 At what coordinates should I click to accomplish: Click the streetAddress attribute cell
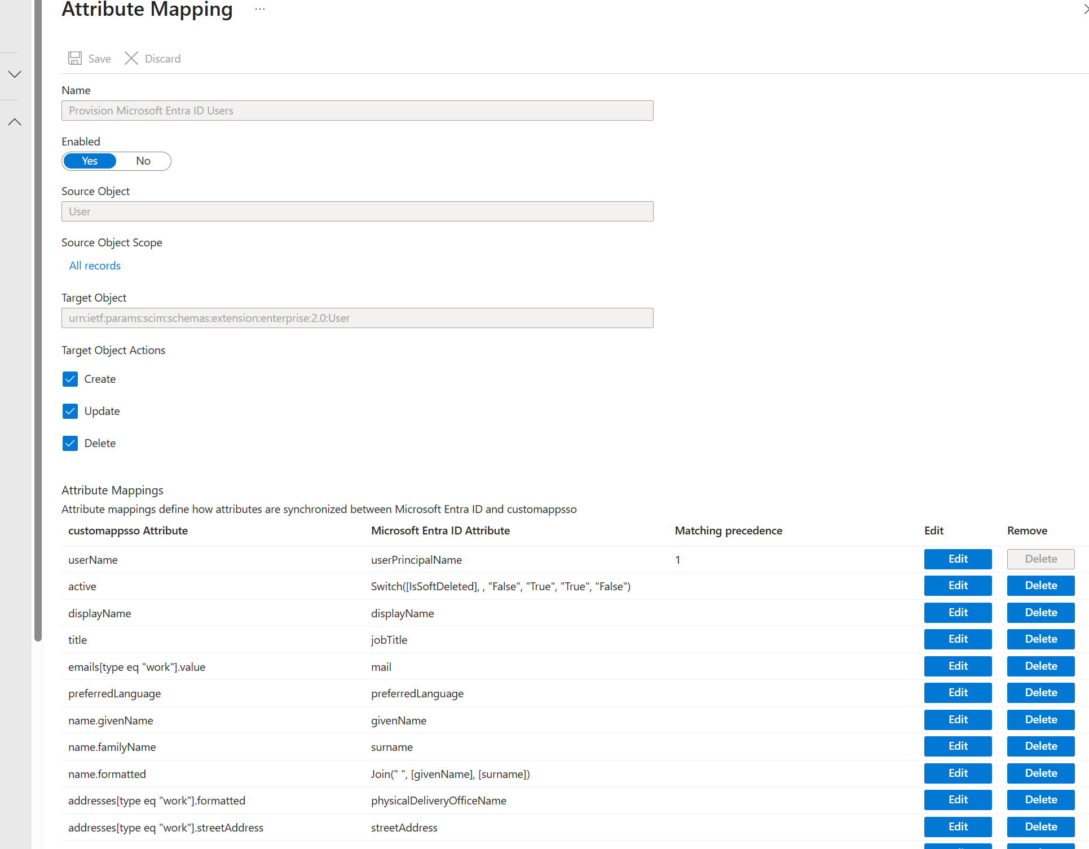point(404,828)
